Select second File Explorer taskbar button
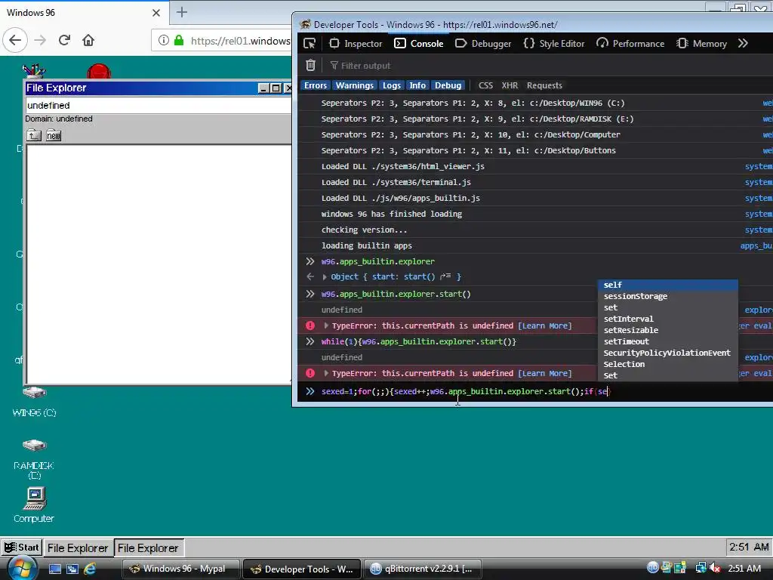Viewport: 773px width, 580px height. tap(149, 548)
